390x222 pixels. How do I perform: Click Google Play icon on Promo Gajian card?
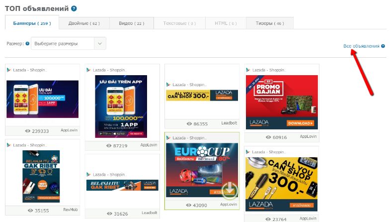pos(248,70)
